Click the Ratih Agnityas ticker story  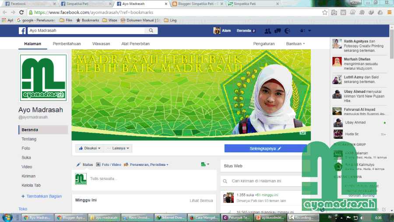360,46
